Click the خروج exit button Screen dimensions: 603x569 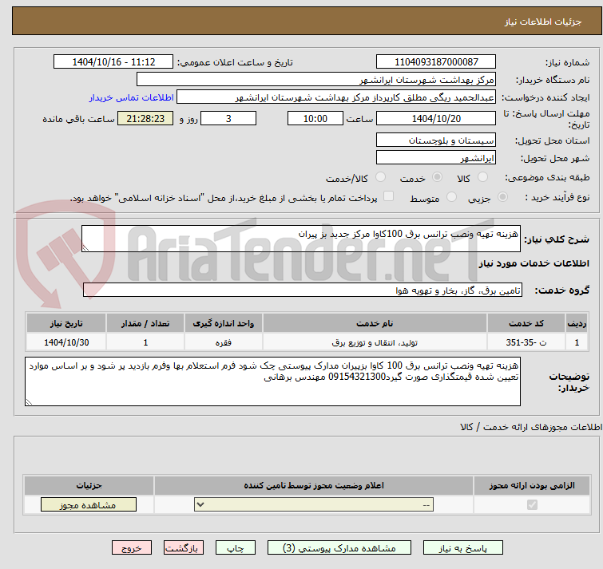132,548
